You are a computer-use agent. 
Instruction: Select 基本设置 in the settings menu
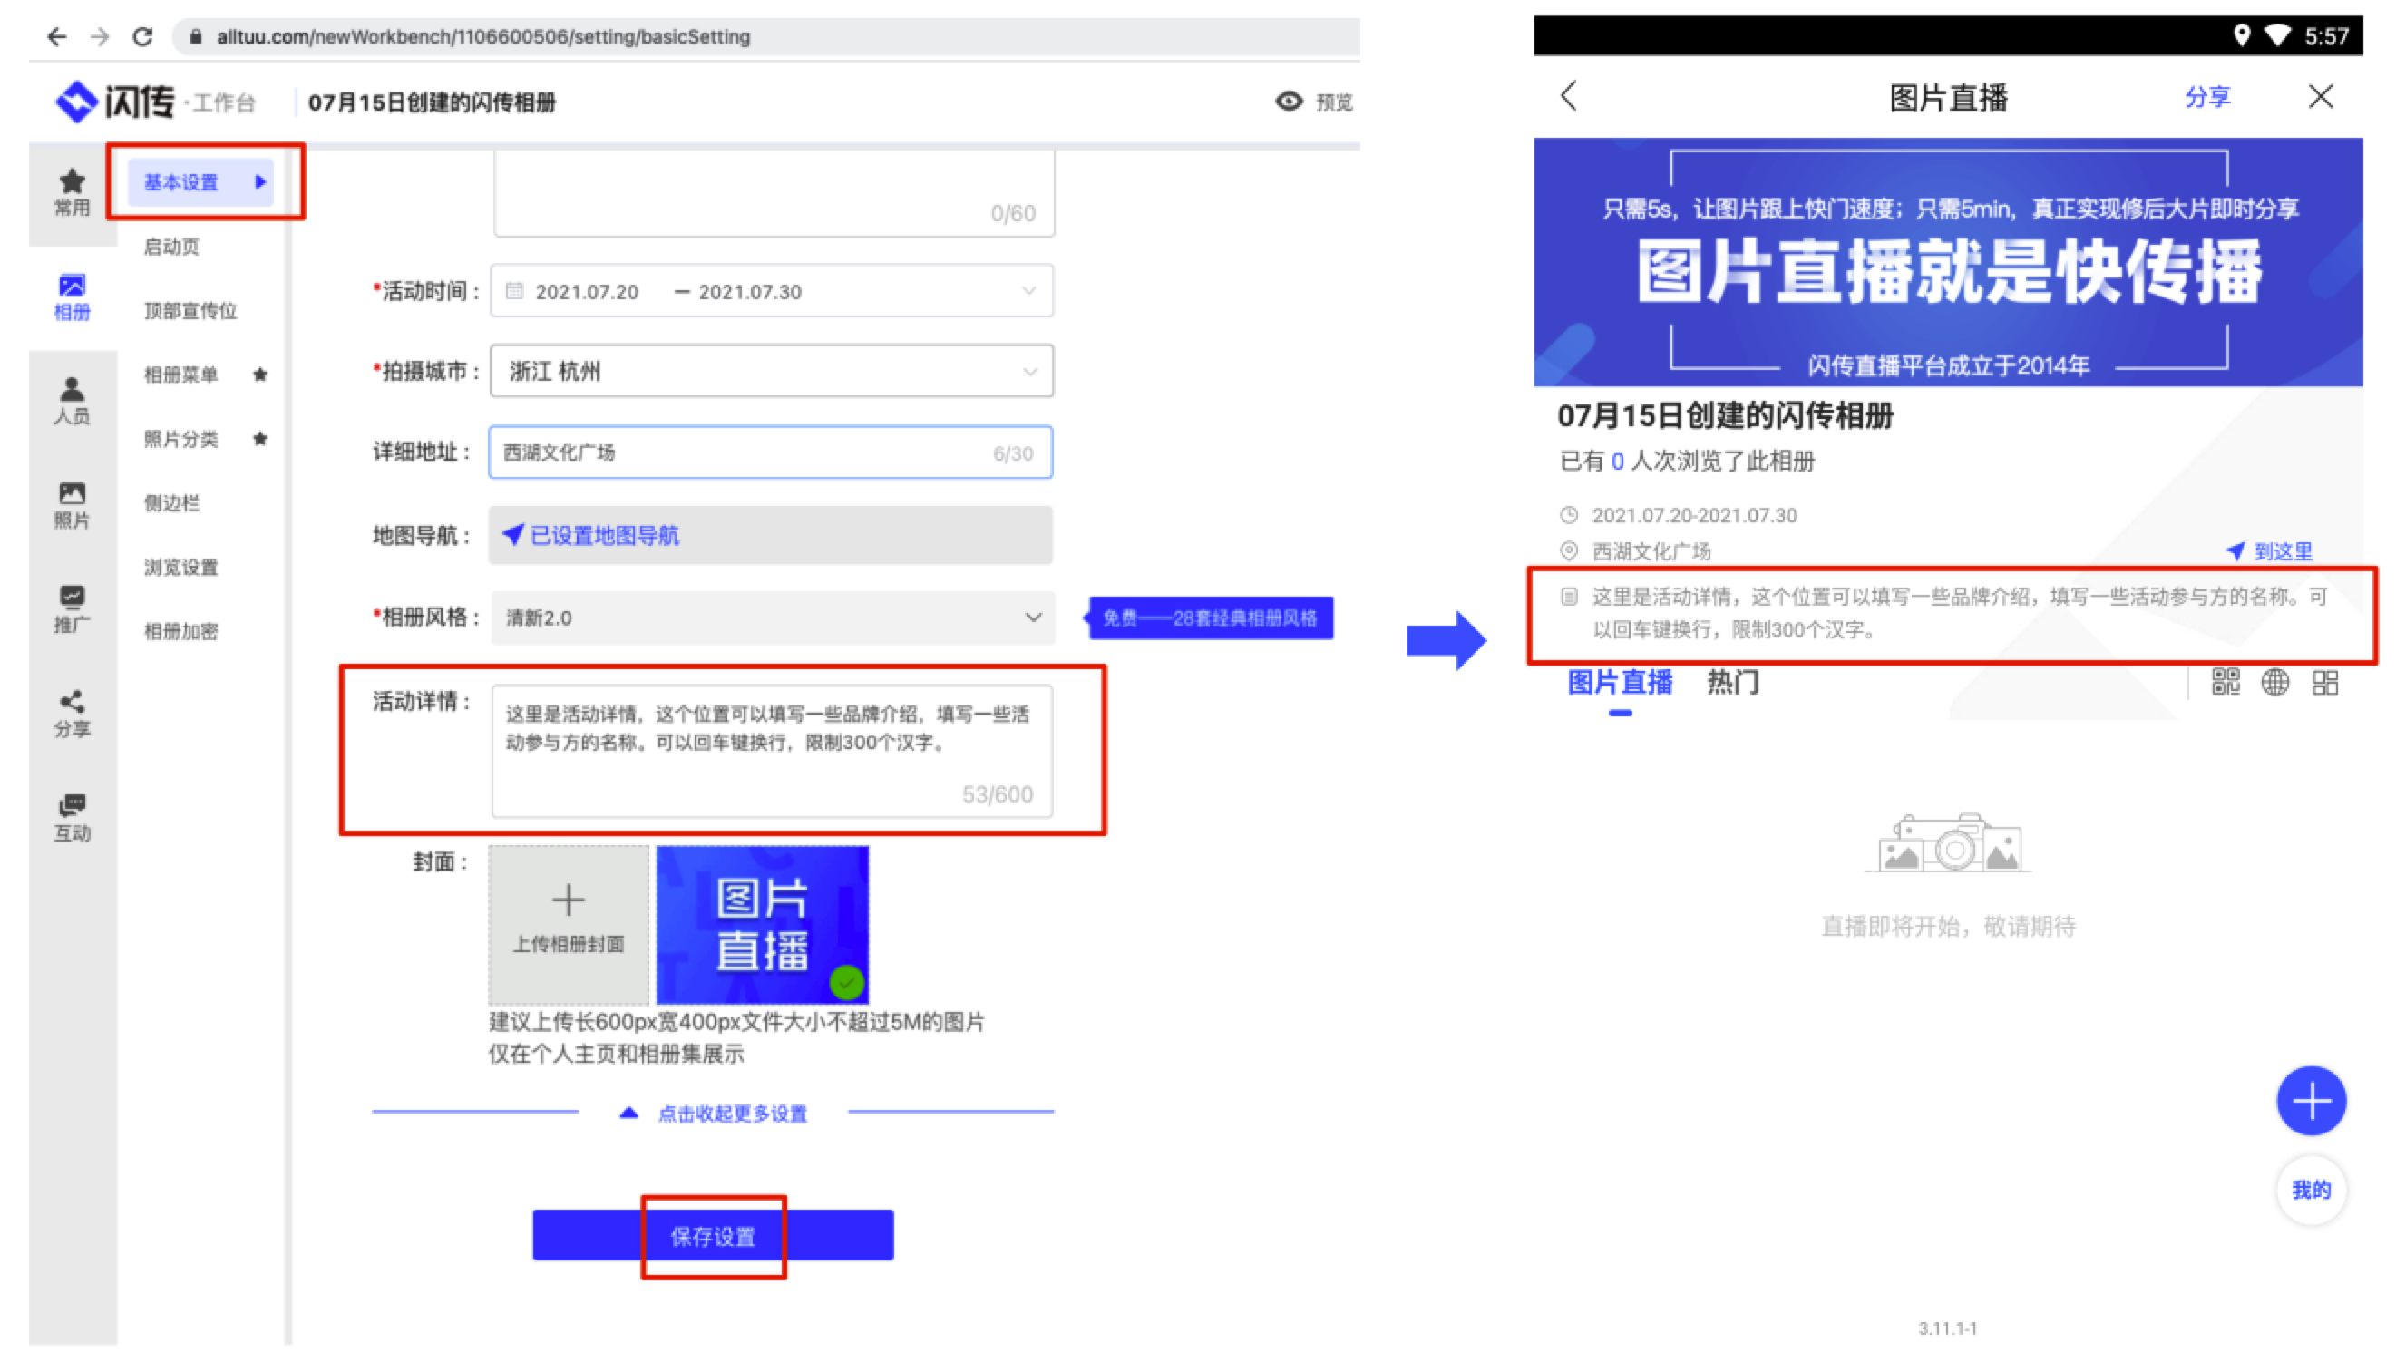[x=200, y=181]
